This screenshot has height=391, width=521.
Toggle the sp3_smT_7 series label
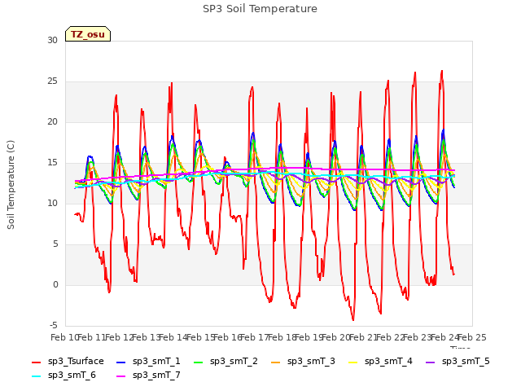tap(156, 376)
